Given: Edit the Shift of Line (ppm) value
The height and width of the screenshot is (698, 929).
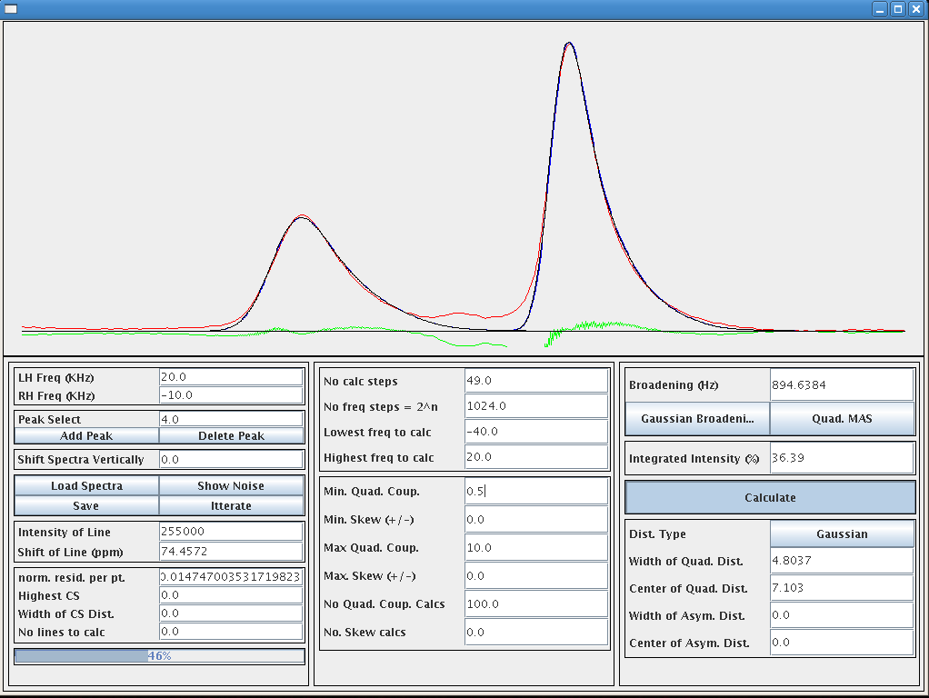Looking at the screenshot, I should pos(231,552).
